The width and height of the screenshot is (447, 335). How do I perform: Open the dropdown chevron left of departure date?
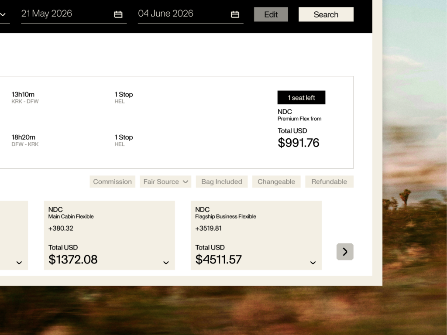coord(3,14)
